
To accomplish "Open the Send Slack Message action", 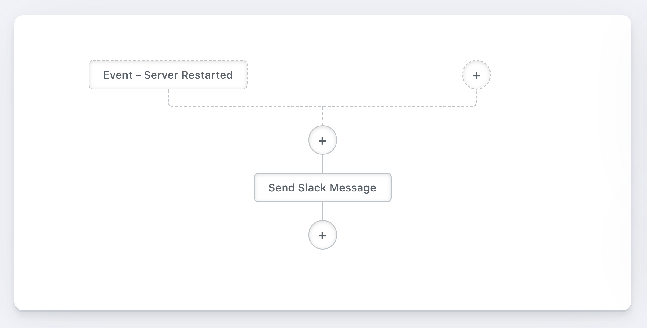I will 322,188.
